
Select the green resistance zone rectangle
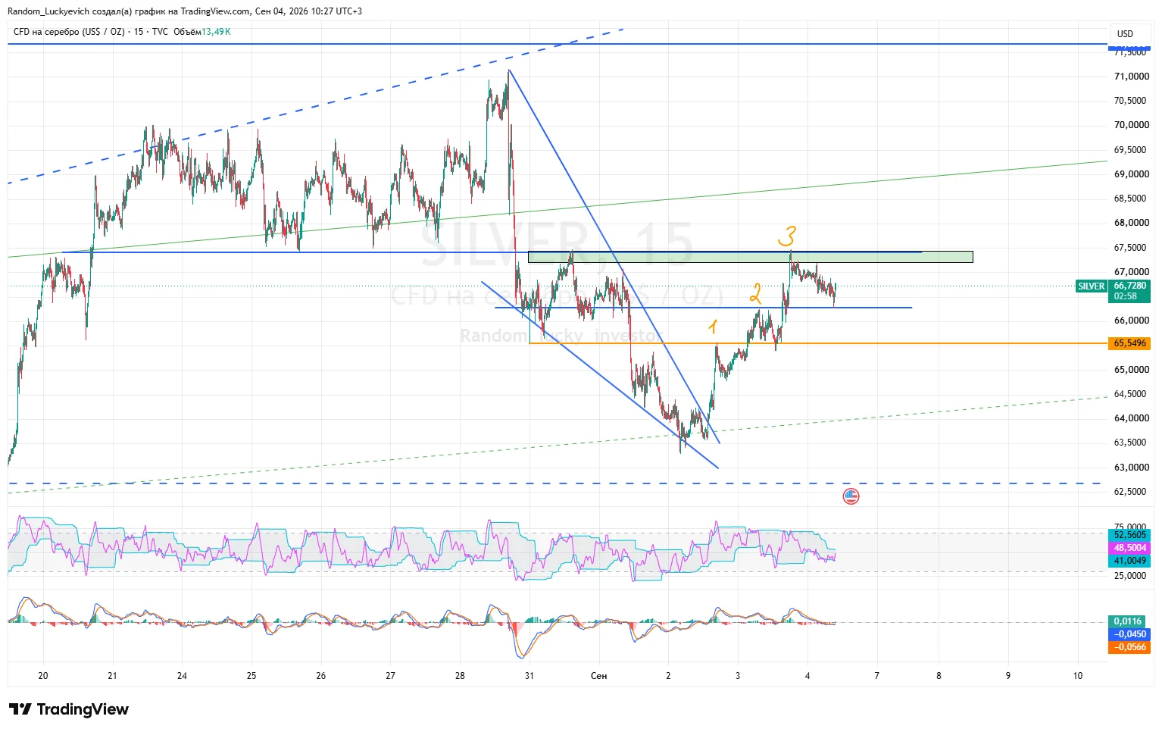pos(750,257)
